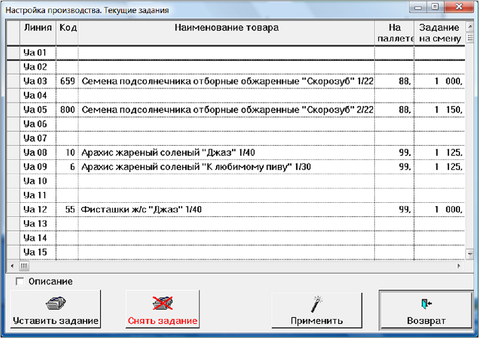Select line Уа 14 cell
This screenshot has height=338, width=479.
click(x=38, y=238)
